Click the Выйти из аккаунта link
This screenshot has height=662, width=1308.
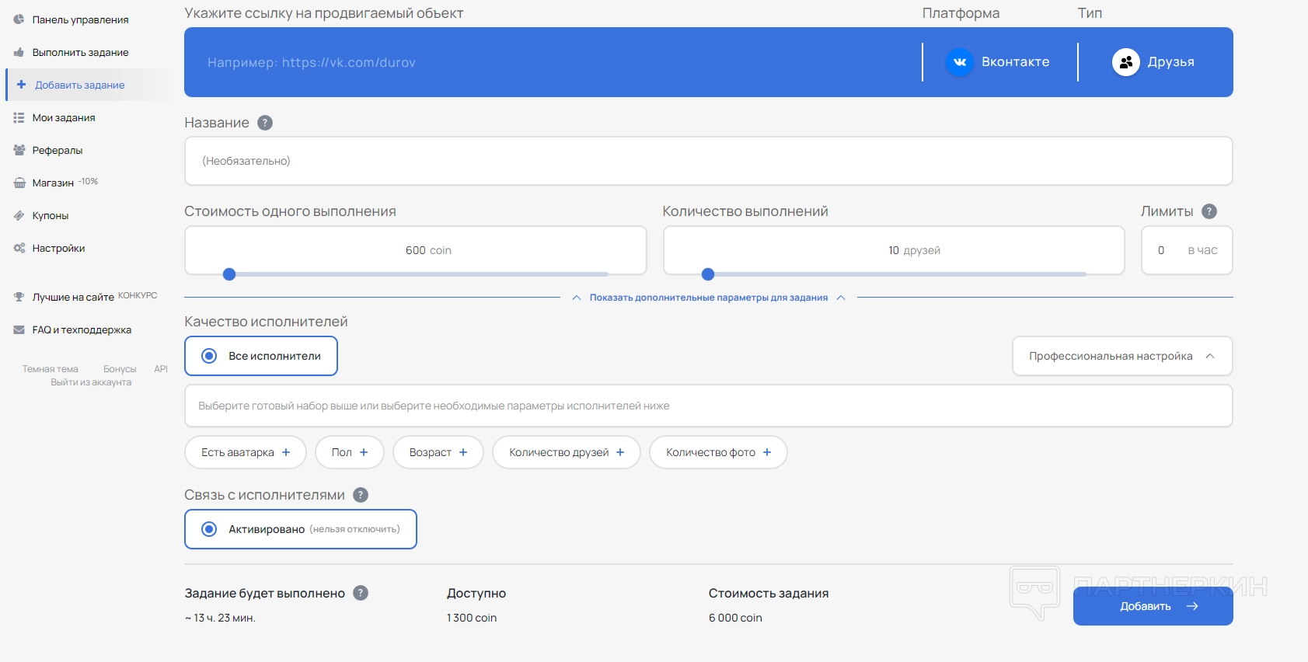[x=91, y=382]
